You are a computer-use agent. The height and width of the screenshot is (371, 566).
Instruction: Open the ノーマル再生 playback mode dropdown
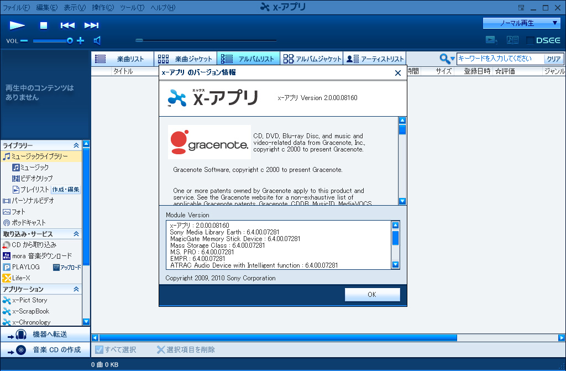(x=522, y=23)
